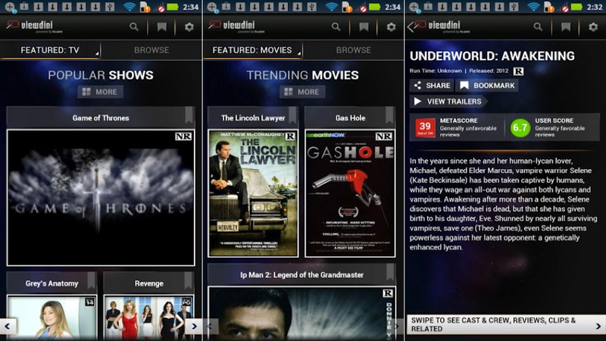The height and width of the screenshot is (341, 606).
Task: Go to previous page arrow on TV screen
Action: coord(8,327)
